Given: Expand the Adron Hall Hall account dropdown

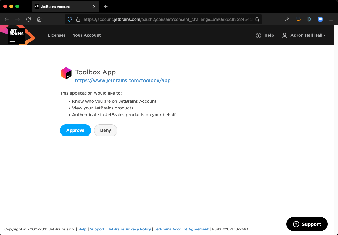Looking at the screenshot, I should point(308,35).
